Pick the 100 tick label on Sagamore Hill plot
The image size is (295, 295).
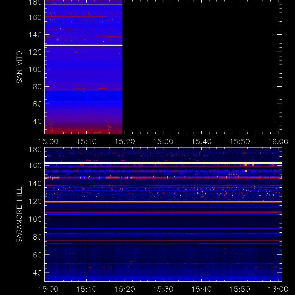[x=35, y=219]
